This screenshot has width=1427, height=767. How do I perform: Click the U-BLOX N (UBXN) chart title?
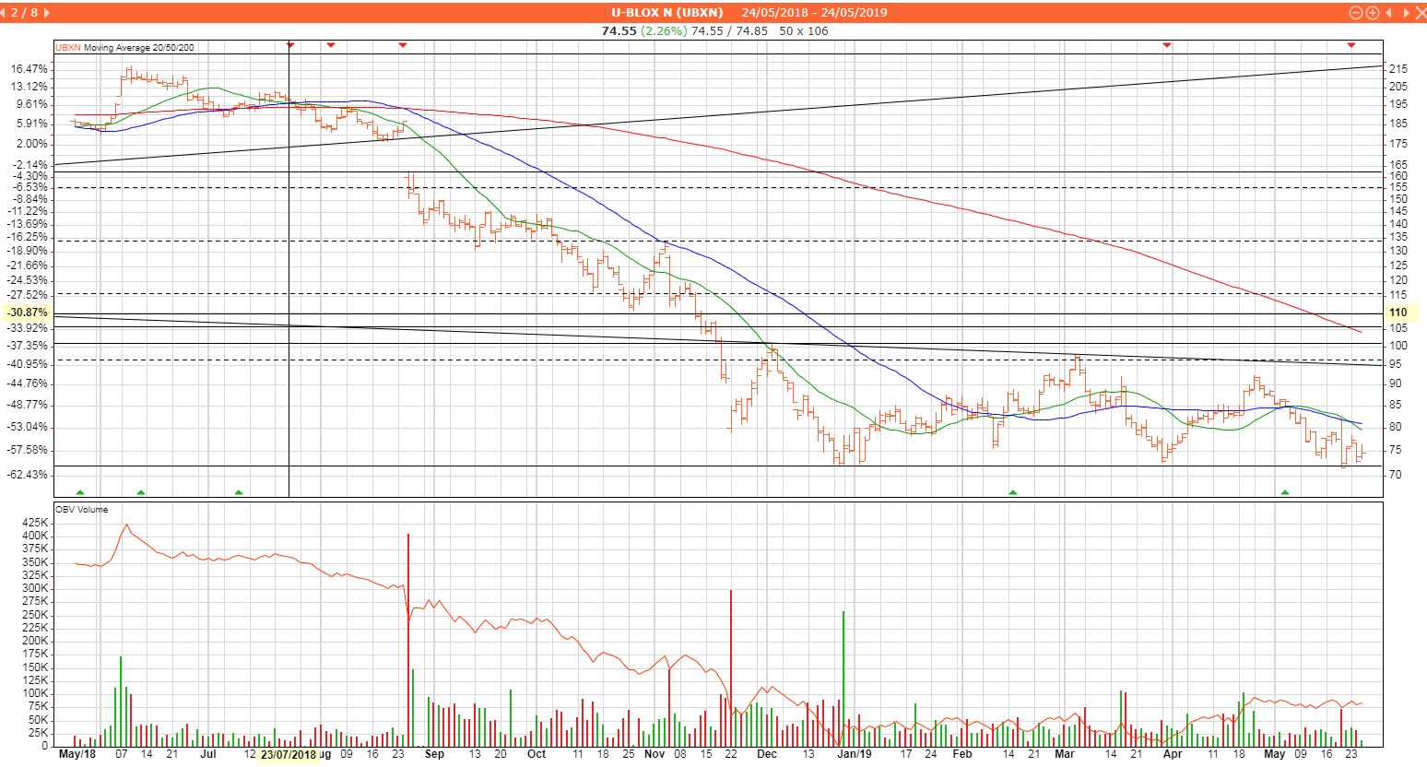click(667, 13)
